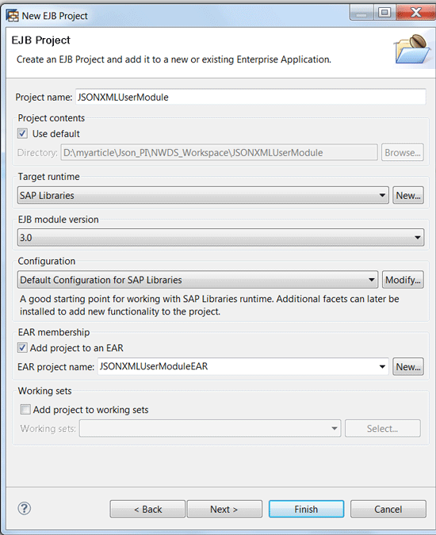Click the EAR project name text field
This screenshot has width=436, height=535.
pyautogui.click(x=238, y=366)
